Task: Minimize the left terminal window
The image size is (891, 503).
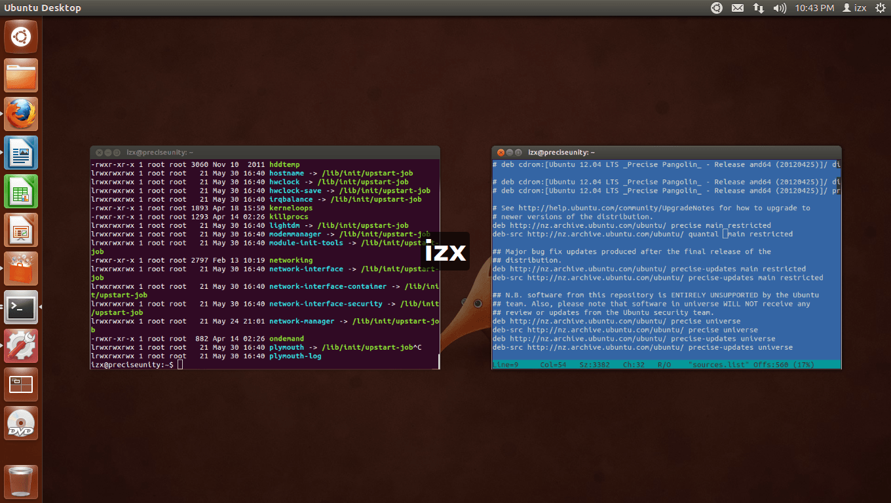Action: [108, 152]
